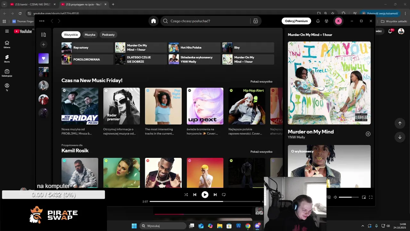Image resolution: width=410 pixels, height=231 pixels.
Task: Enter Spotify fullscreen mode
Action: pos(371,197)
